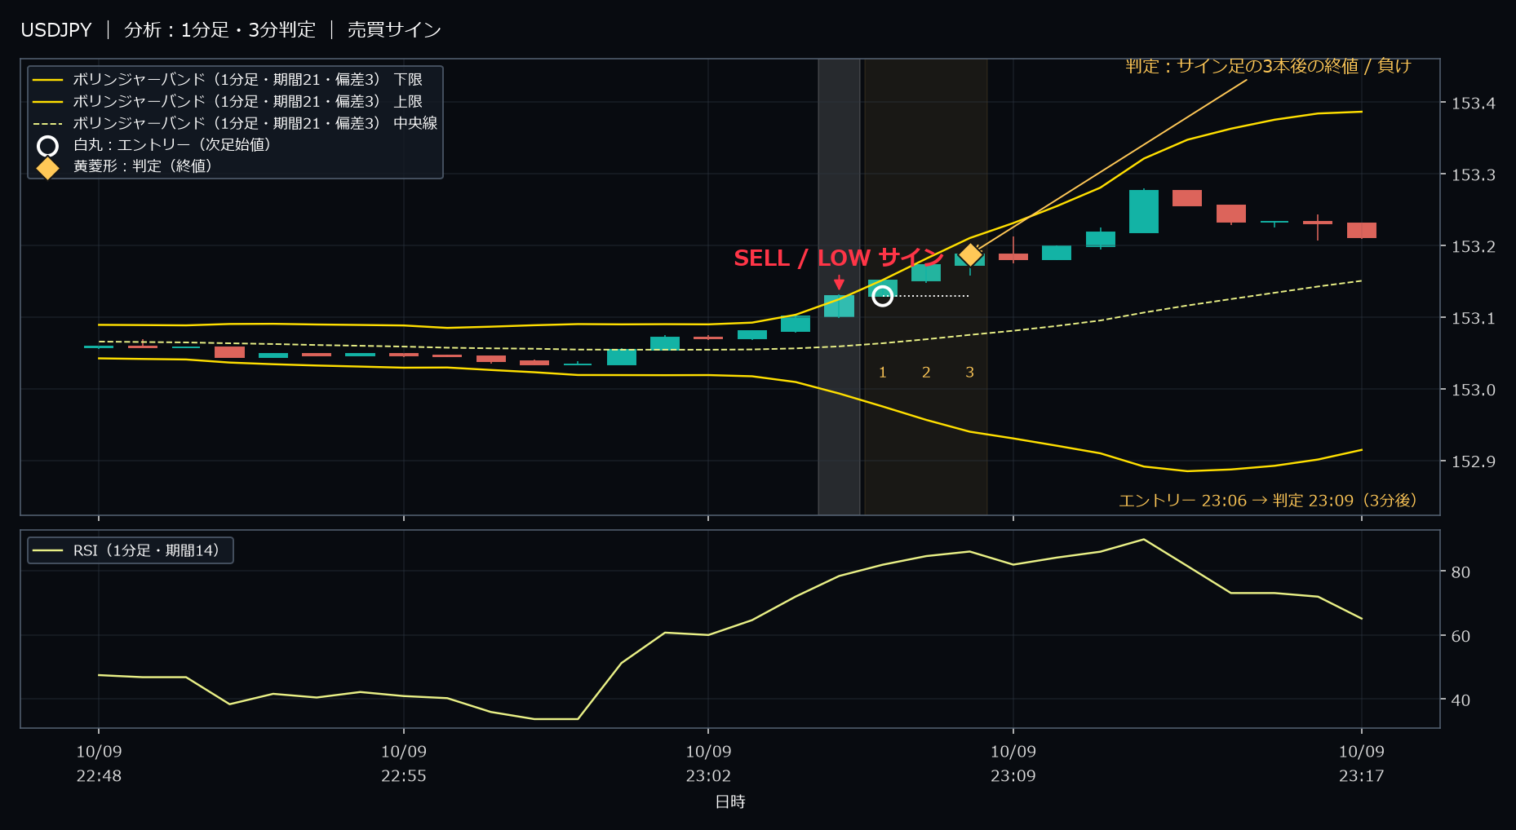Select the yellow diamond icon in the legend
The image size is (1516, 830).
(48, 168)
